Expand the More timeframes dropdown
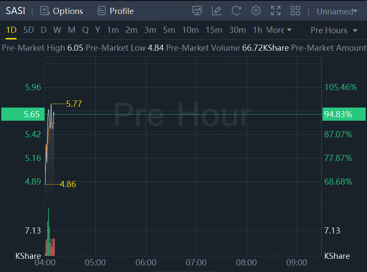The image size is (367, 272). [279, 30]
